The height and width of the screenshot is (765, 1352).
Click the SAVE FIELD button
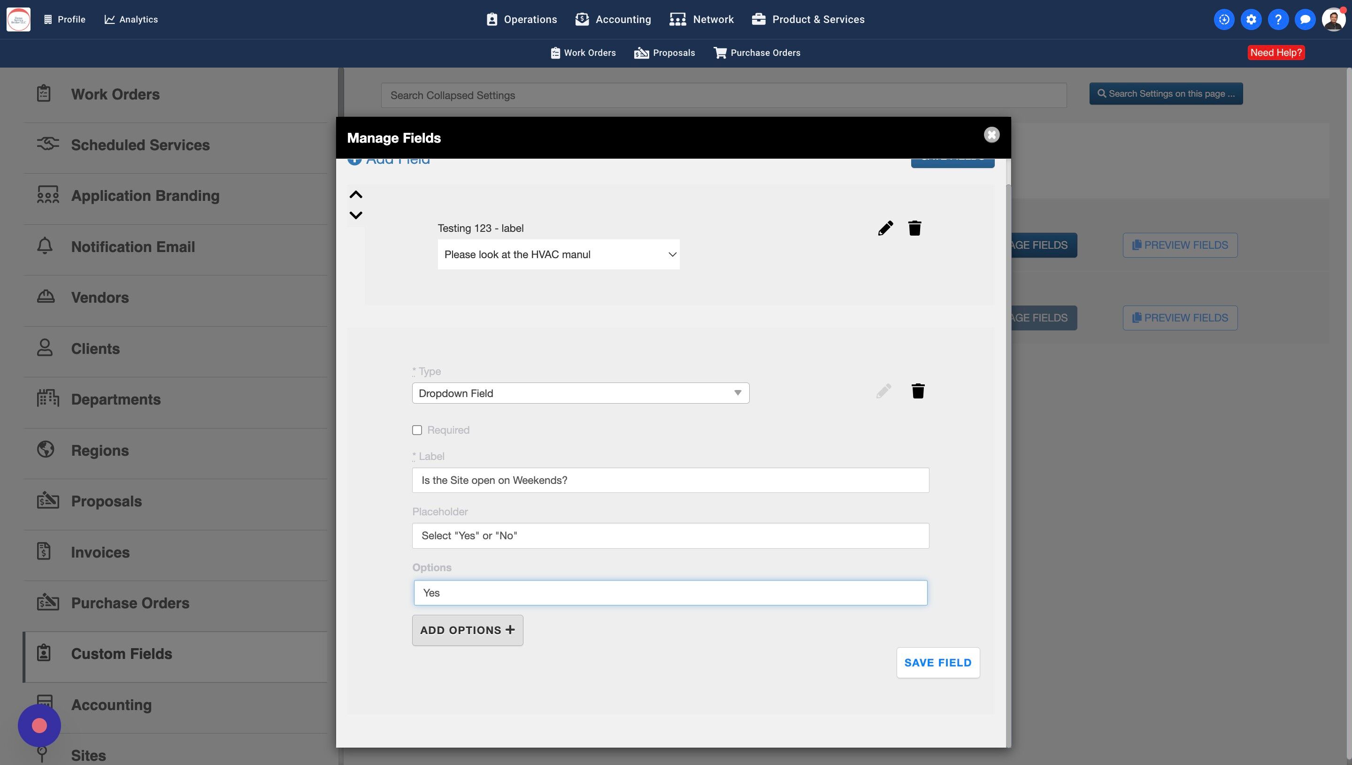(937, 663)
